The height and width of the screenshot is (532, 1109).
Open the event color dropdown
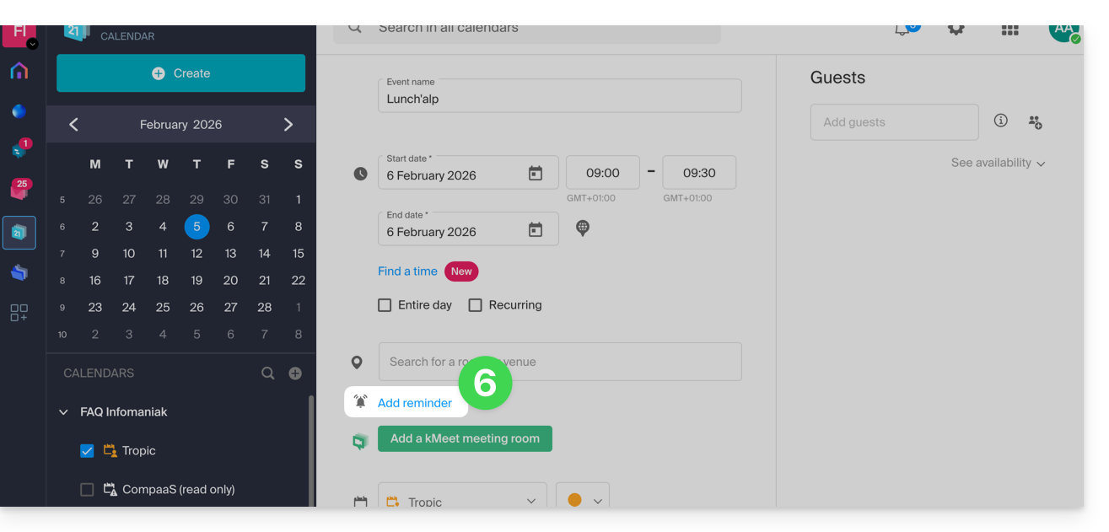[583, 496]
